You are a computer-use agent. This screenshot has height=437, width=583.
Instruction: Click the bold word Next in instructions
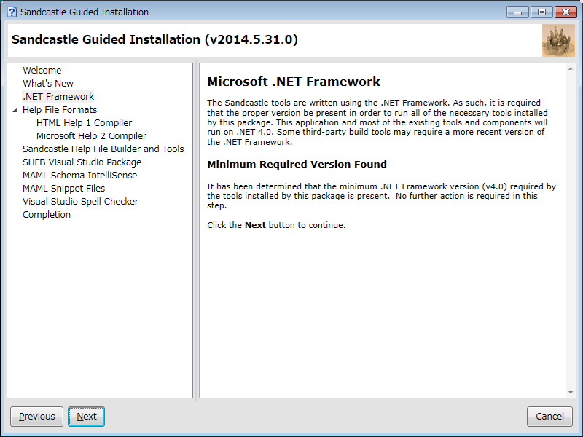point(255,225)
